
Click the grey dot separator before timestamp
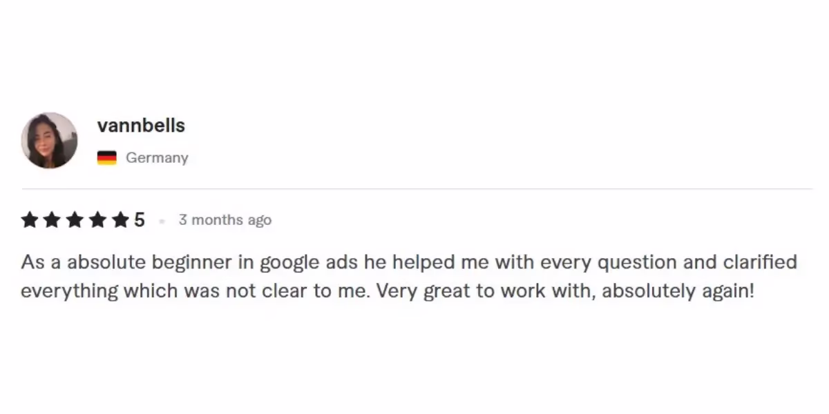(x=162, y=221)
